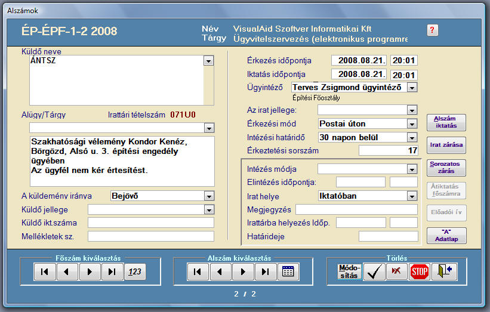This screenshot has height=312, width=490.
Task: Click the Érkezés időpontja date field
Action: 359,60
